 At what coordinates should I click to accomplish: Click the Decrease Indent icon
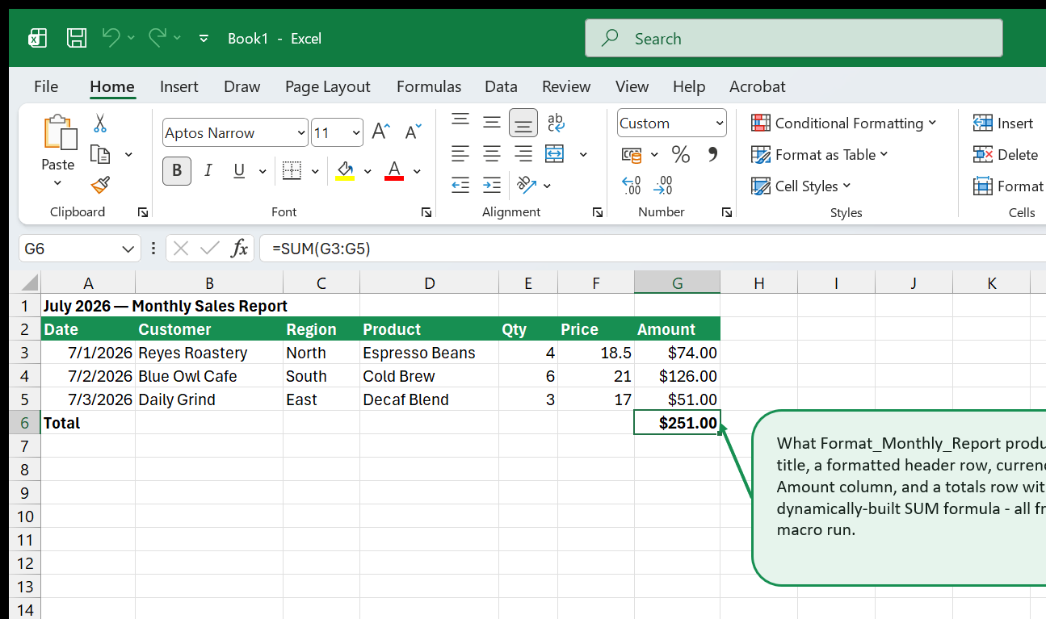click(x=460, y=186)
